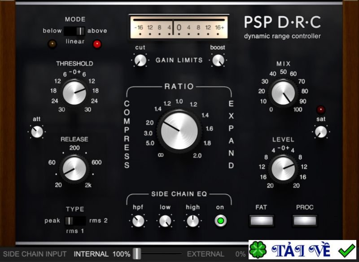The height and width of the screenshot is (262, 359).
Task: Click the large RATIO knob
Action: point(179,131)
